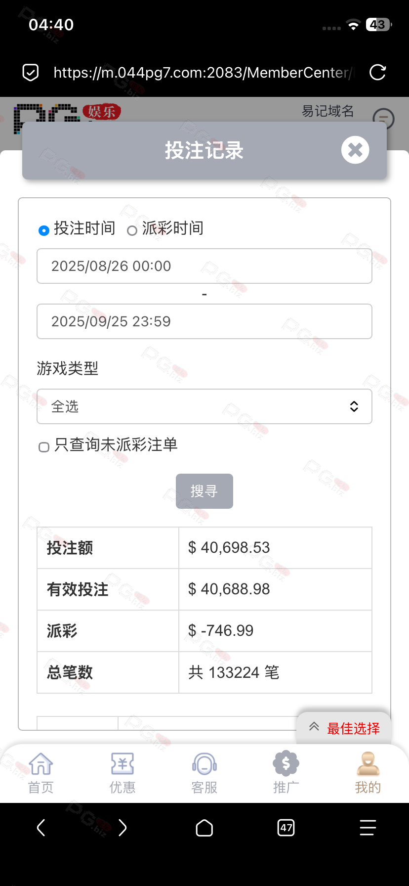Tap the site security shield icon
Image resolution: width=409 pixels, height=886 pixels.
[x=31, y=73]
